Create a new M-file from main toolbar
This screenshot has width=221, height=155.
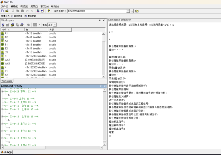click(2, 11)
